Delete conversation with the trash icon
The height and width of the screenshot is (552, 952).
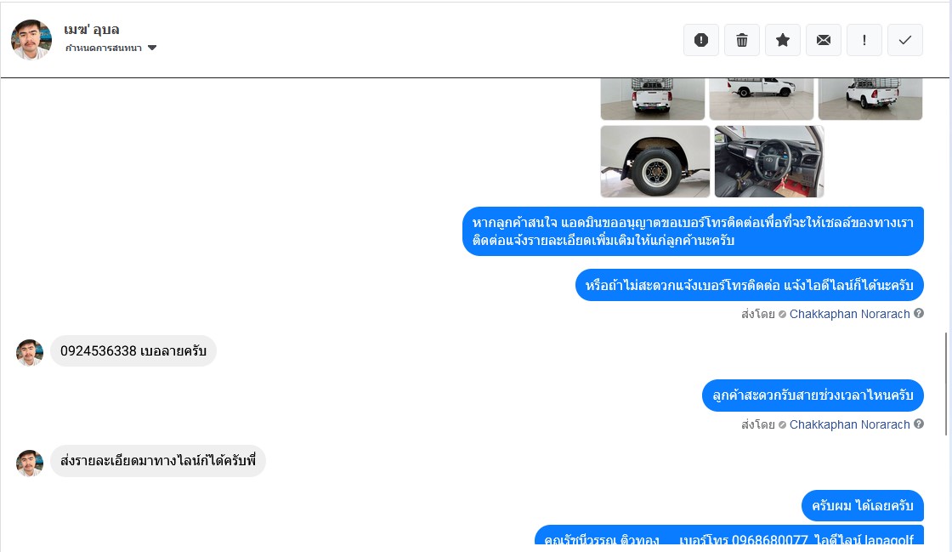pos(742,40)
